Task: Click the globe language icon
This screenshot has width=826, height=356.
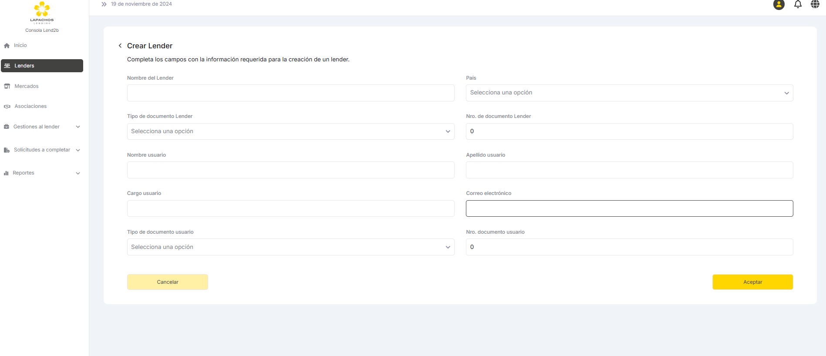Action: pyautogui.click(x=815, y=4)
